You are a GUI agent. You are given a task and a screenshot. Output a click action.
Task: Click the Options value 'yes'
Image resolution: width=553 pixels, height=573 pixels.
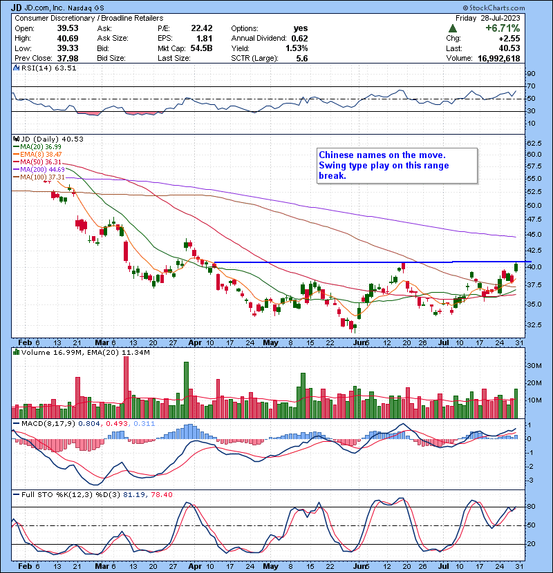point(301,28)
